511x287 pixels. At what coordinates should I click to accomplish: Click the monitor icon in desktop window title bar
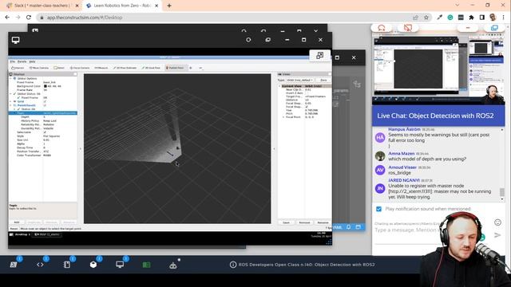click(x=16, y=40)
